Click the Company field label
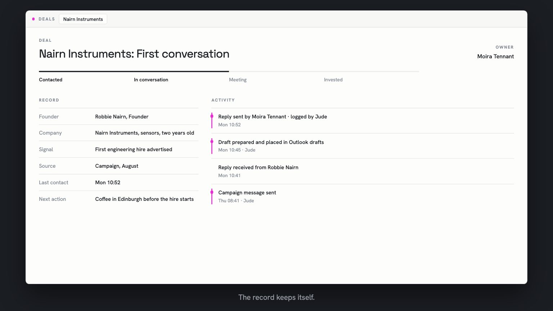The height and width of the screenshot is (311, 553). 50,133
